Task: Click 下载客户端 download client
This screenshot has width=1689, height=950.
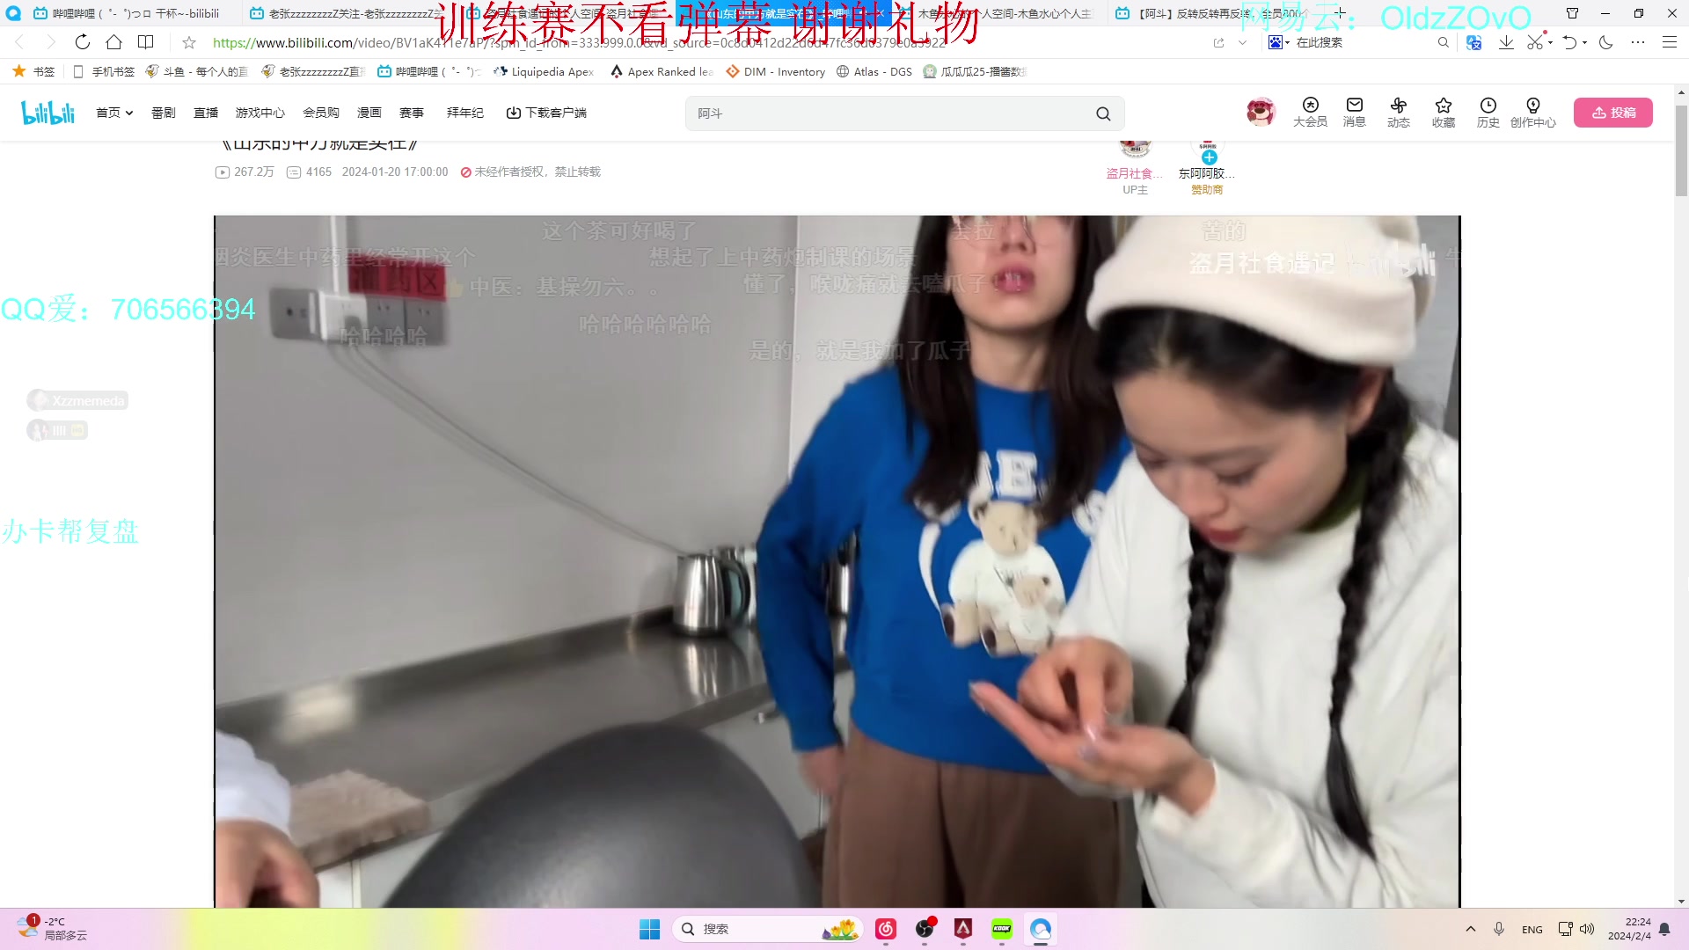Action: pos(546,113)
